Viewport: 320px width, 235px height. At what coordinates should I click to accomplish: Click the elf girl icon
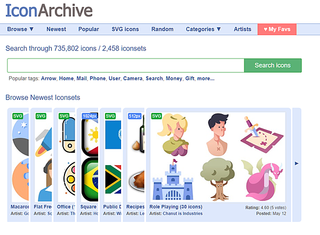173,135
